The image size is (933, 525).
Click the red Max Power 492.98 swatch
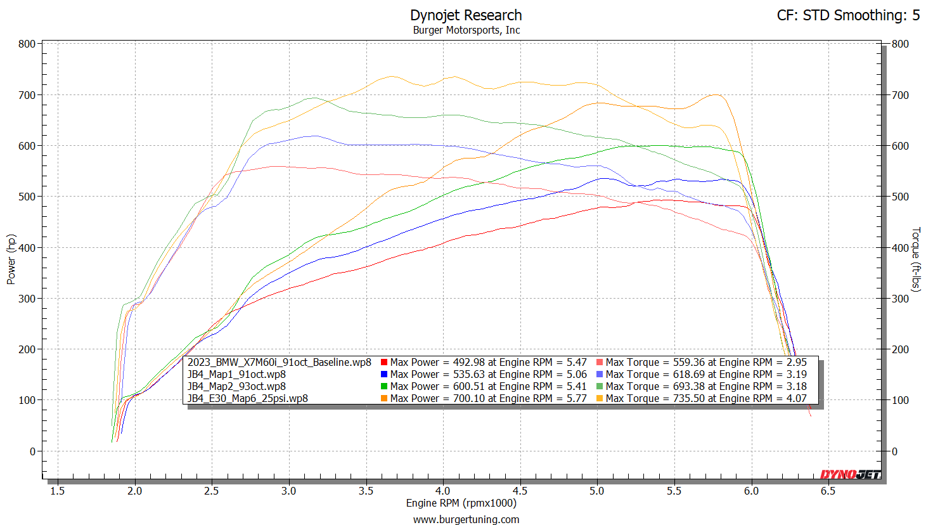point(384,363)
